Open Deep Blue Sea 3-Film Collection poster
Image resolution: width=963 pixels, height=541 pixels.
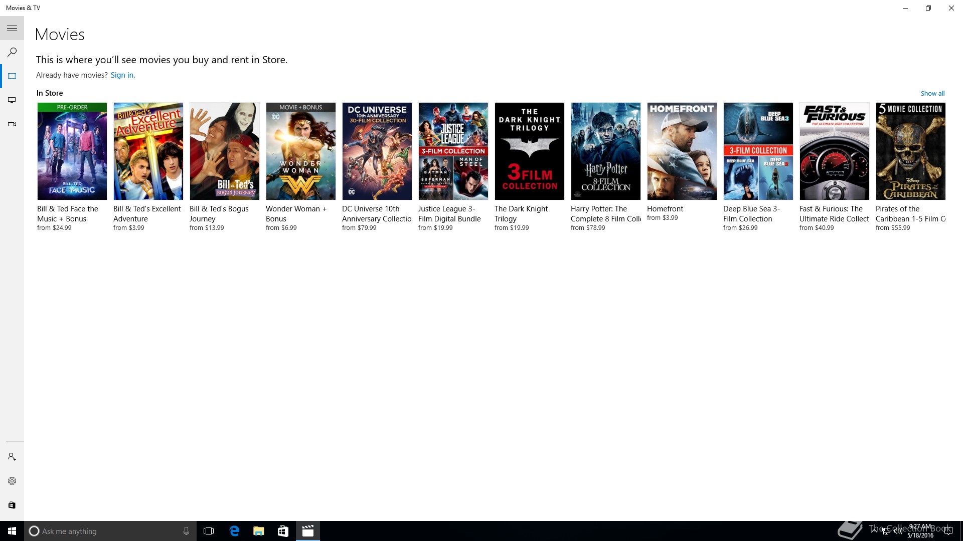(x=758, y=151)
